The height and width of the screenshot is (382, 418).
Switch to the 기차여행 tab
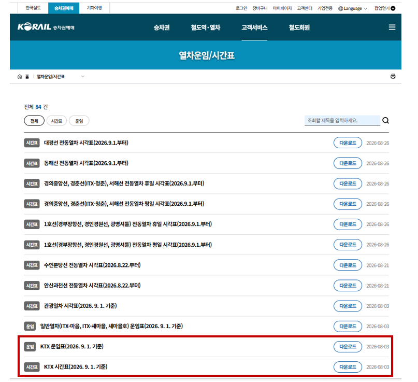pyautogui.click(x=94, y=8)
